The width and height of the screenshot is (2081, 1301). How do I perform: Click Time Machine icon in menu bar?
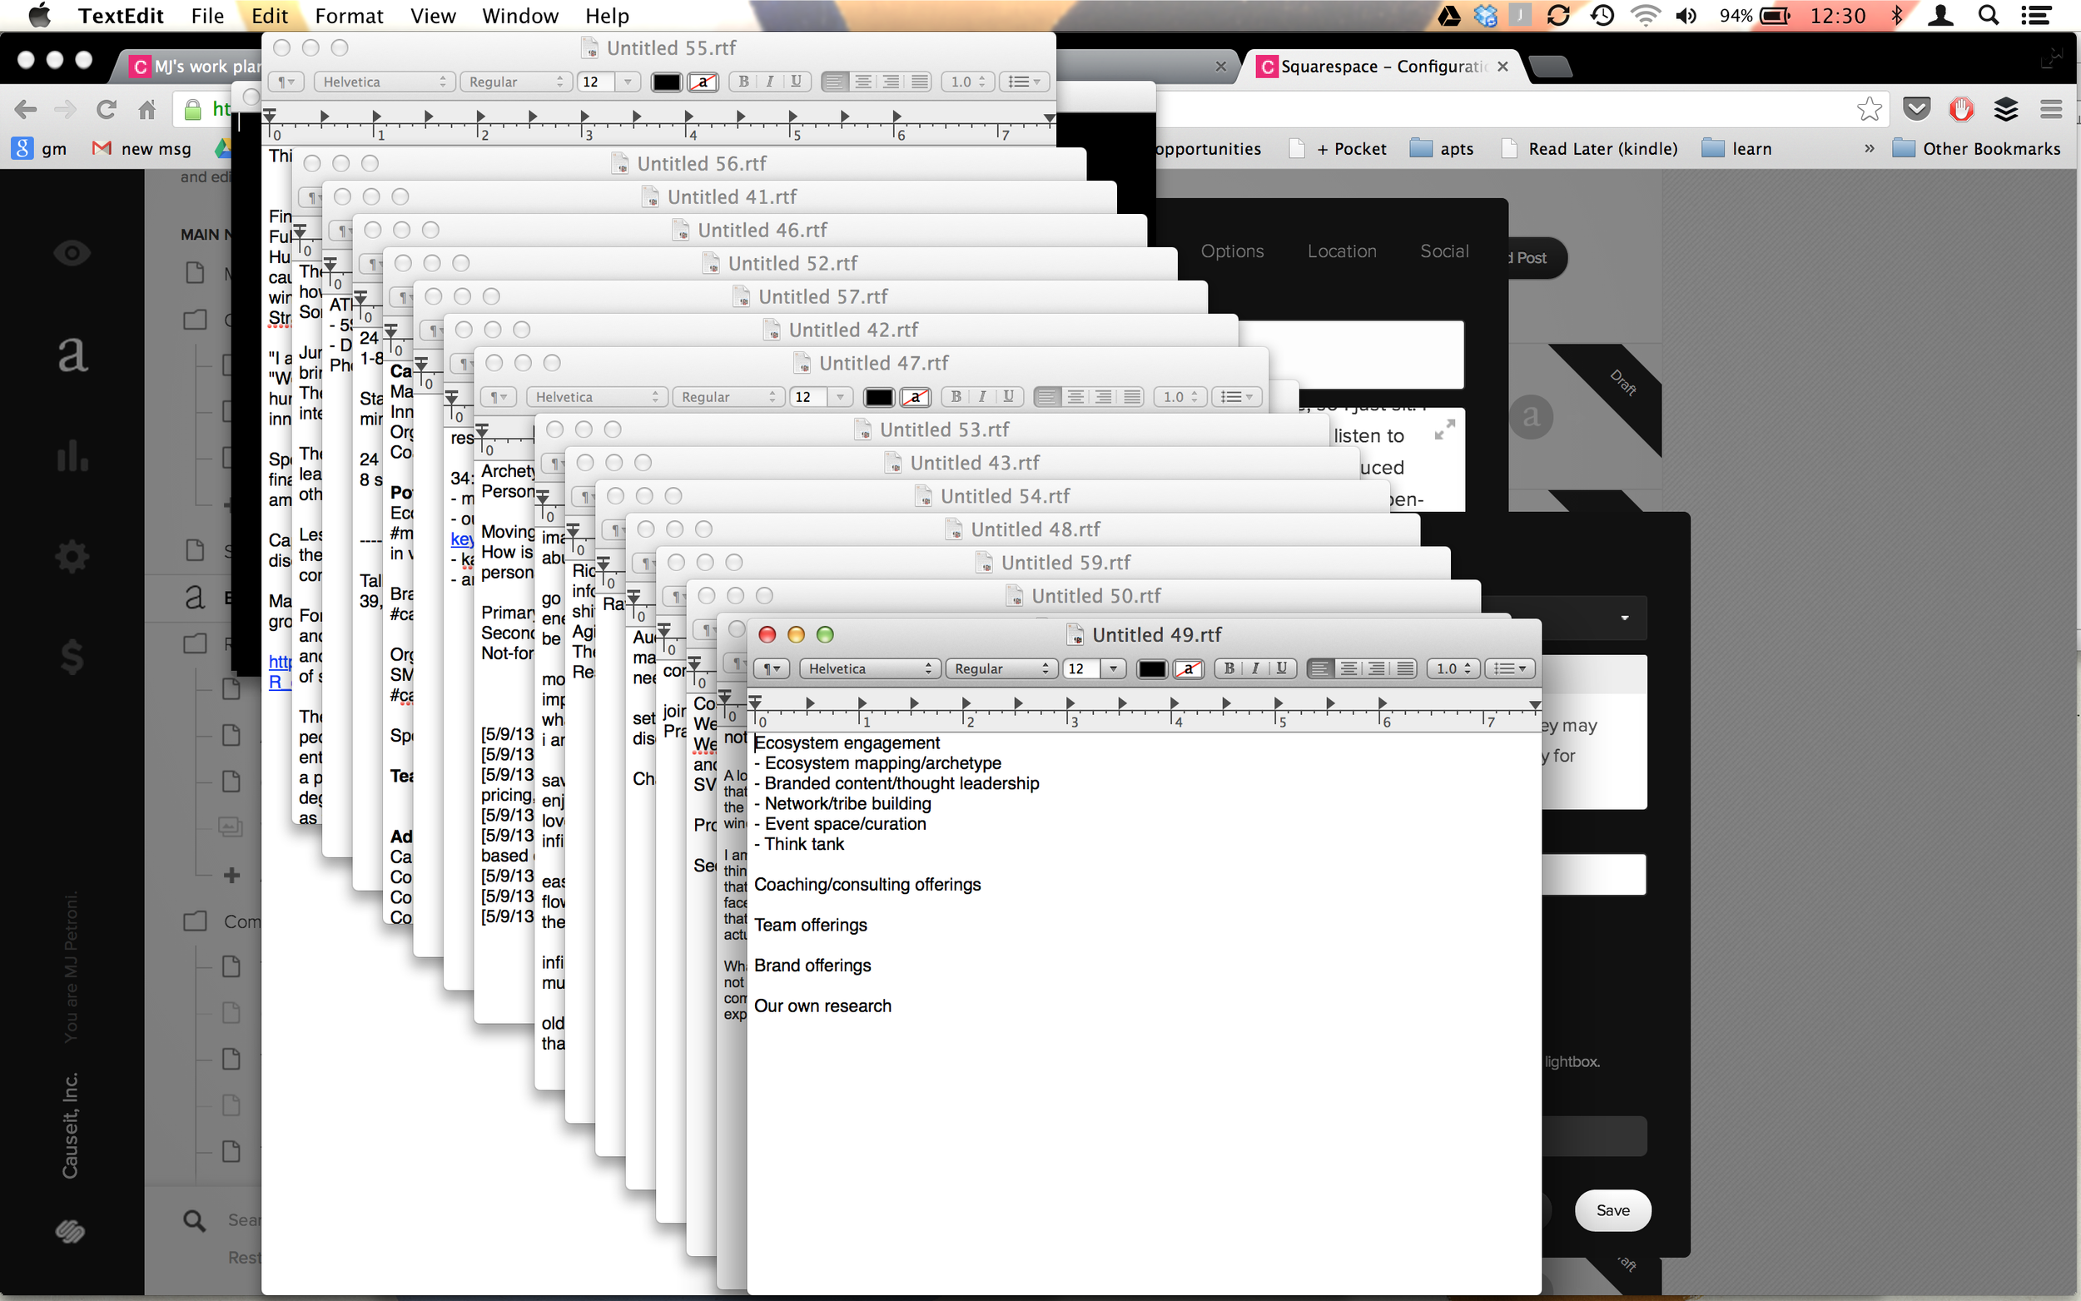(1602, 16)
